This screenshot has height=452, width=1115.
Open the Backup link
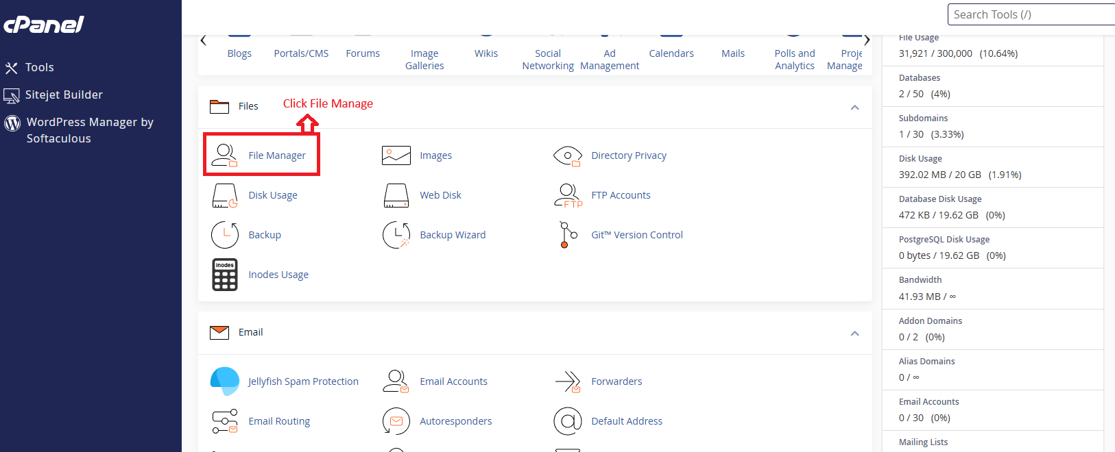pos(265,235)
